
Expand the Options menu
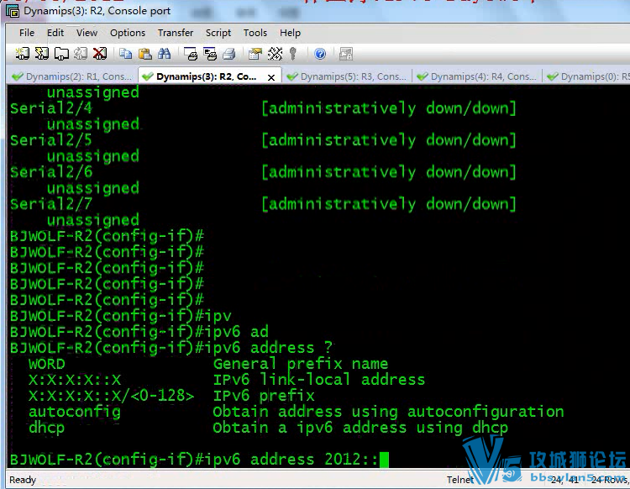[128, 33]
